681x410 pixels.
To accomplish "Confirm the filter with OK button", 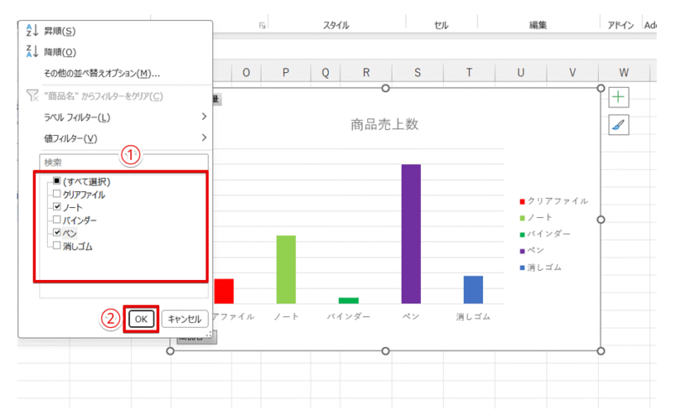I will coord(141,319).
